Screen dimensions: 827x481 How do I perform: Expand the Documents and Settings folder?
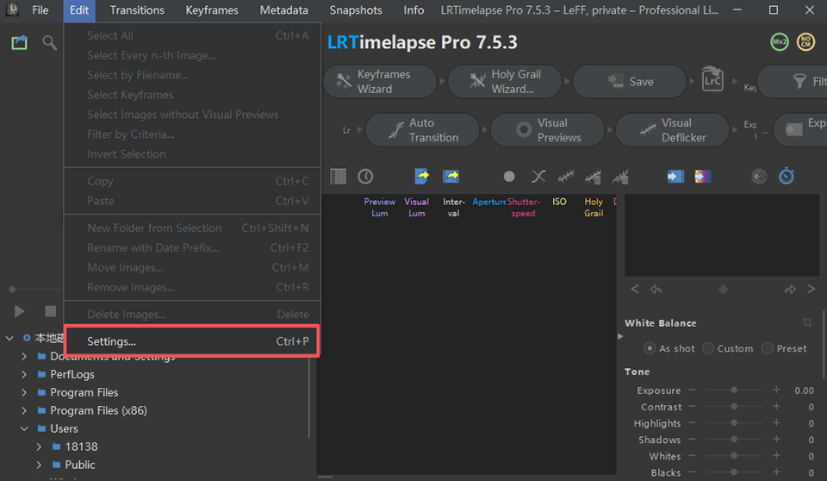(x=24, y=356)
